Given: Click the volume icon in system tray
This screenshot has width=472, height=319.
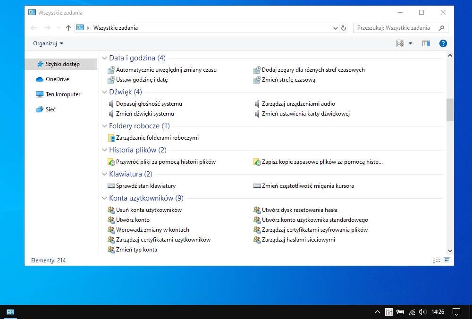Looking at the screenshot, I should (422, 312).
